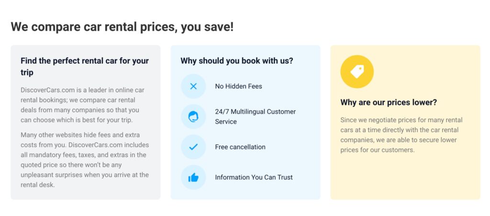Click the yellow lower-prices card
The height and width of the screenshot is (216, 490).
[405, 122]
